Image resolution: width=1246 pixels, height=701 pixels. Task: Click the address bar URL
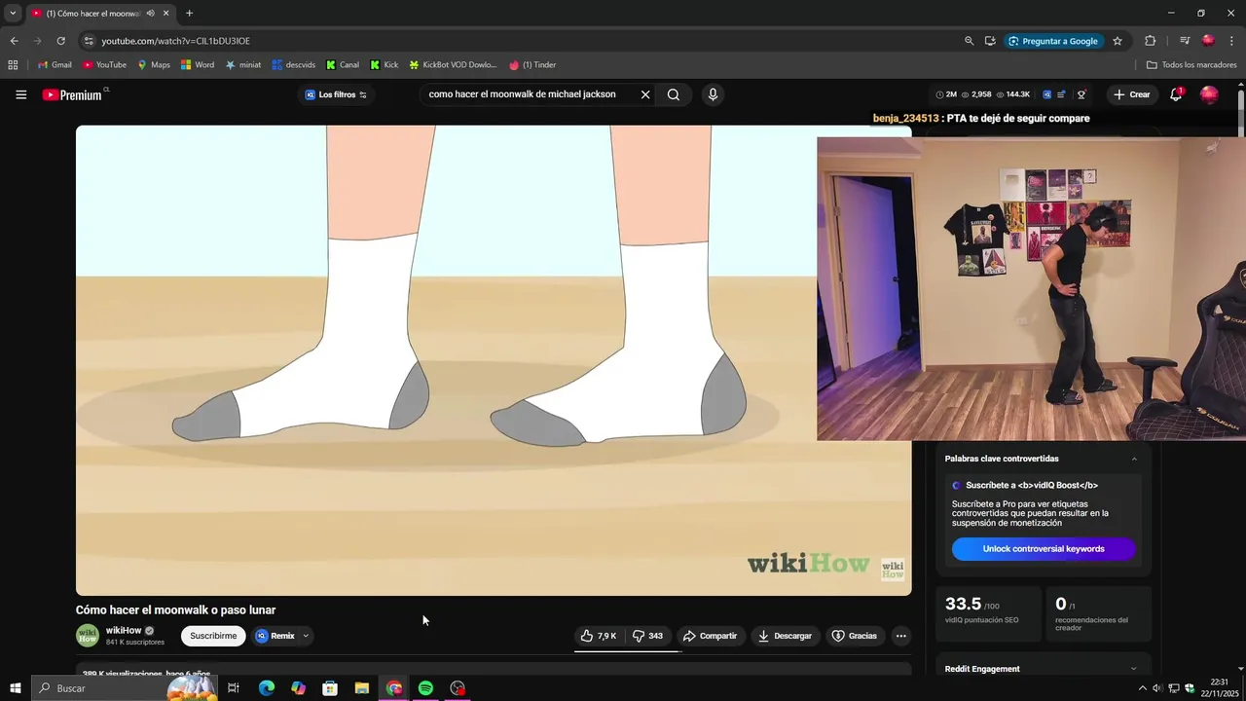(x=175, y=41)
